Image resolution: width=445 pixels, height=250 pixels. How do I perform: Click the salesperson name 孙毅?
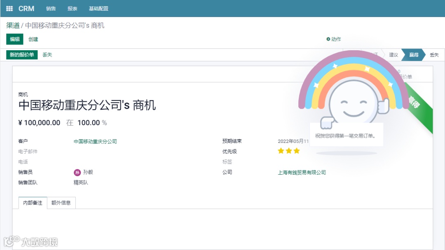tap(88, 172)
